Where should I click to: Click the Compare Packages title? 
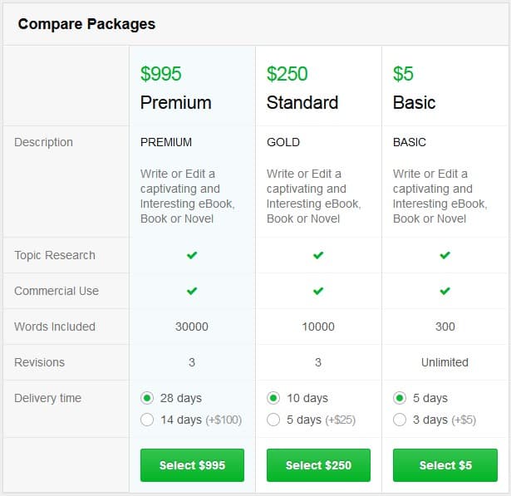click(86, 24)
